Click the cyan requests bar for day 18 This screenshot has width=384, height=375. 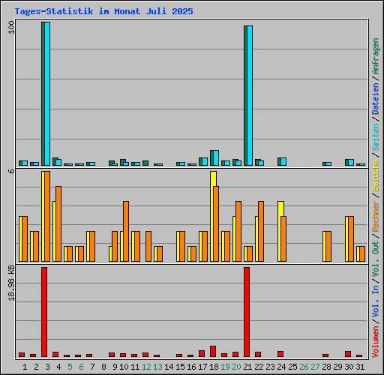click(x=216, y=157)
